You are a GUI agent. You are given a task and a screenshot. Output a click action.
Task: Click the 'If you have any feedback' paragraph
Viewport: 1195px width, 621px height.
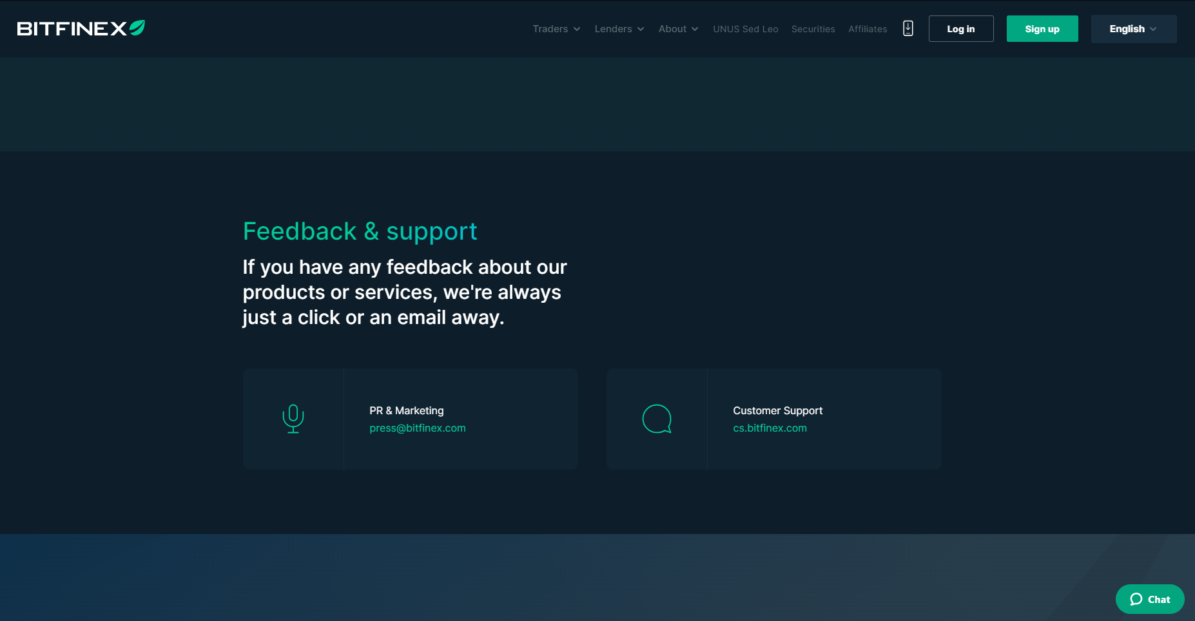[405, 292]
